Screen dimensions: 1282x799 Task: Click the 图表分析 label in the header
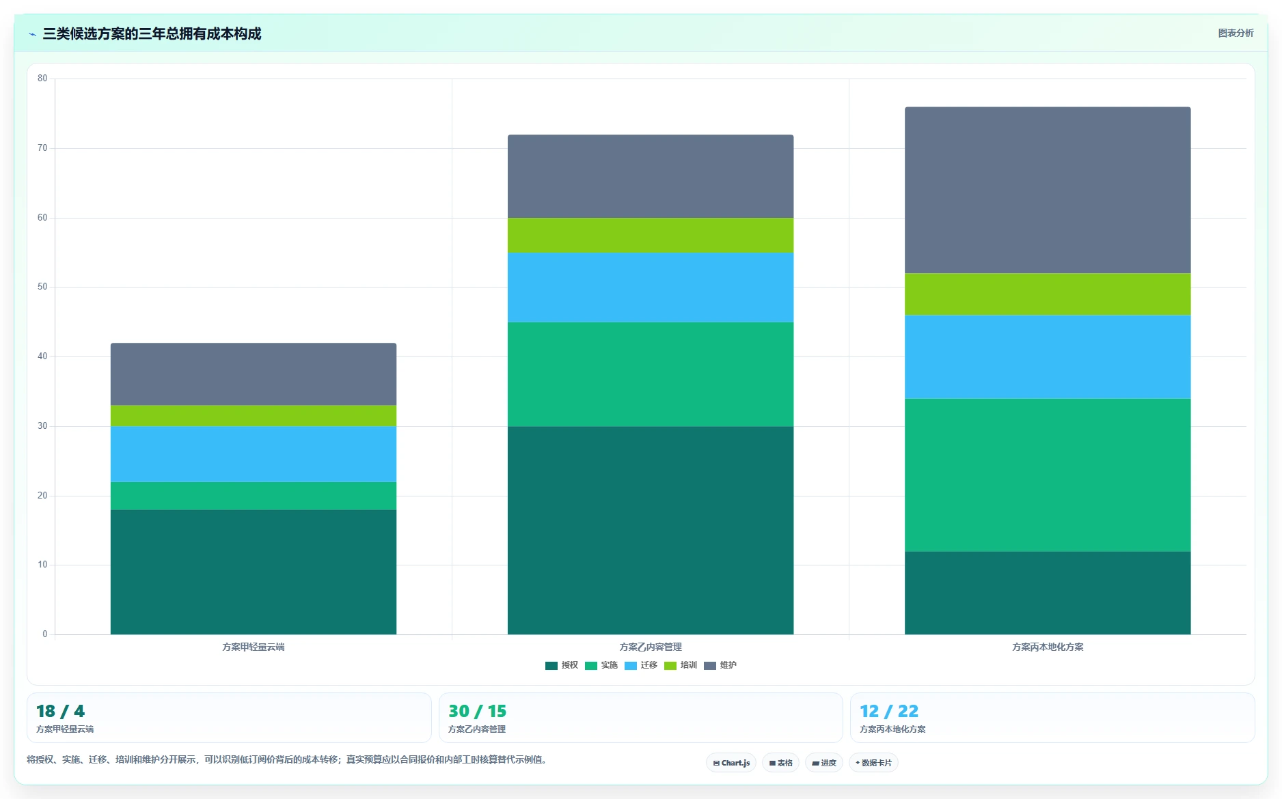click(1236, 33)
